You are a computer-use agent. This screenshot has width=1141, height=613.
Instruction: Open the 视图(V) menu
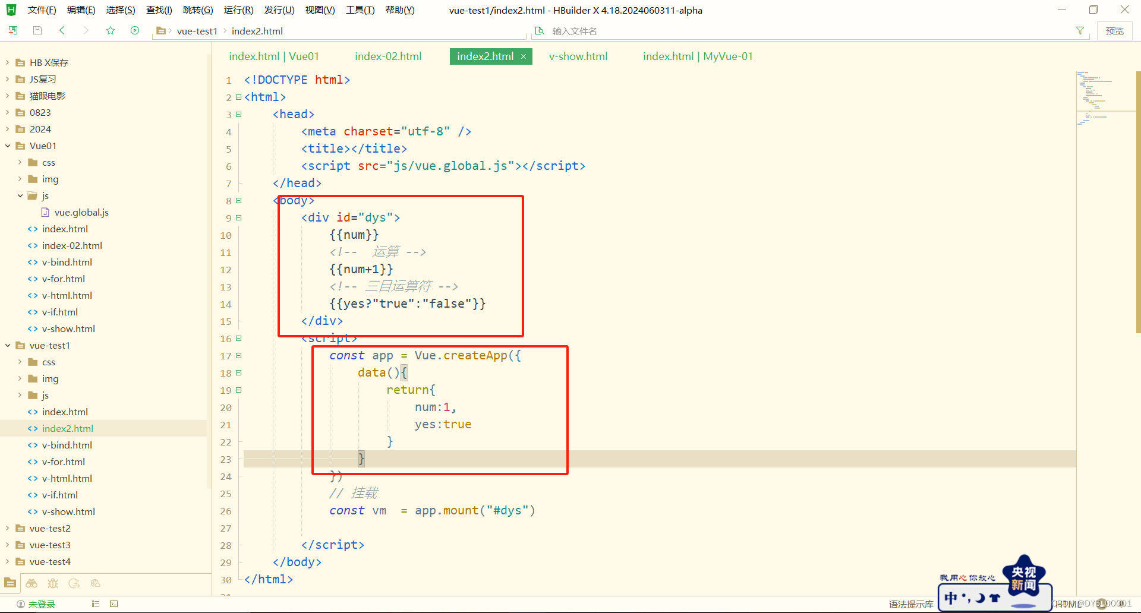(x=320, y=10)
